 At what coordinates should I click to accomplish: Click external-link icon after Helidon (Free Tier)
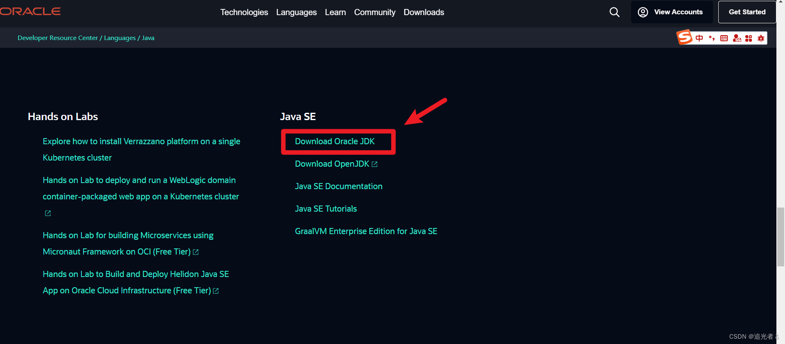tap(216, 291)
